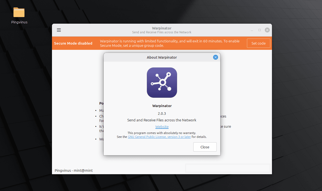The height and width of the screenshot is (191, 322).
Task: Click the Pingvinus folder name label
Action: [x=19, y=22]
